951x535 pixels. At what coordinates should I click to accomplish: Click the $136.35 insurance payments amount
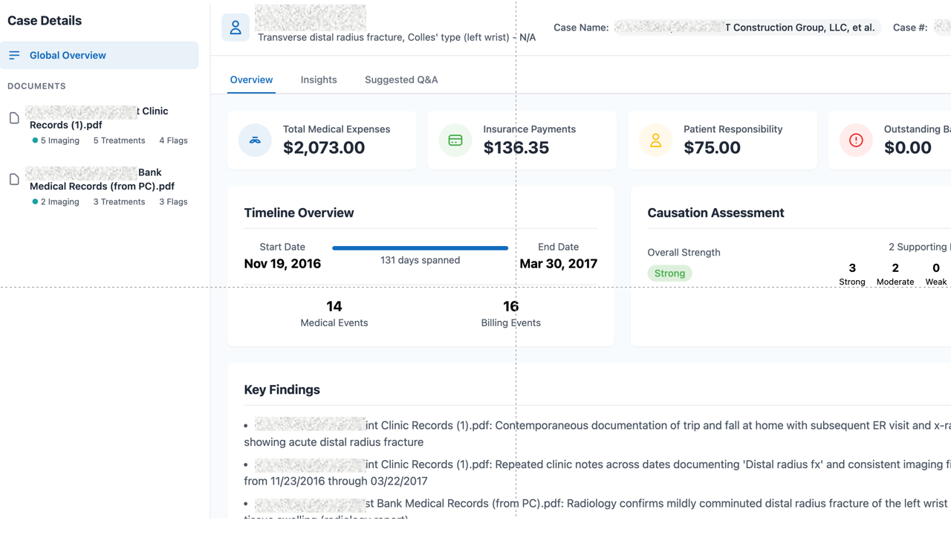[516, 148]
